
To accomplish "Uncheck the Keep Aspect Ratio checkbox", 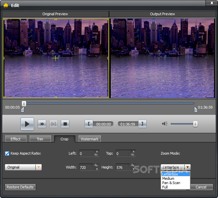I will point(7,153).
